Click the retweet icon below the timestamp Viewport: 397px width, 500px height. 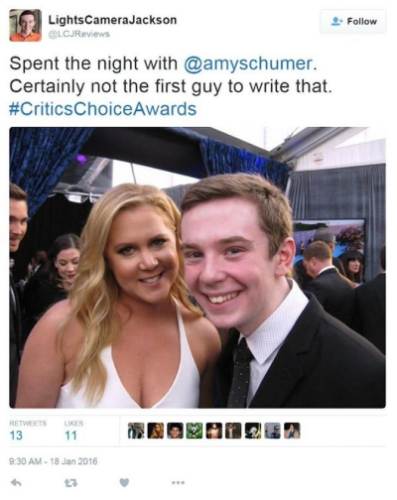[x=68, y=483]
